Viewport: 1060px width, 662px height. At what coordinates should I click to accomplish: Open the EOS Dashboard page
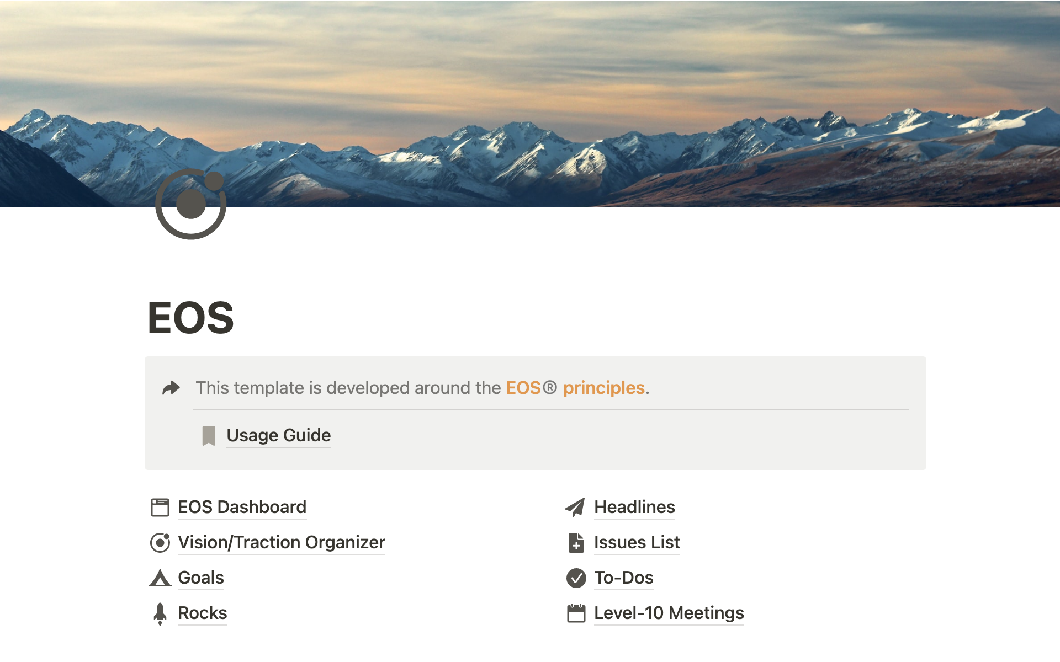(242, 507)
